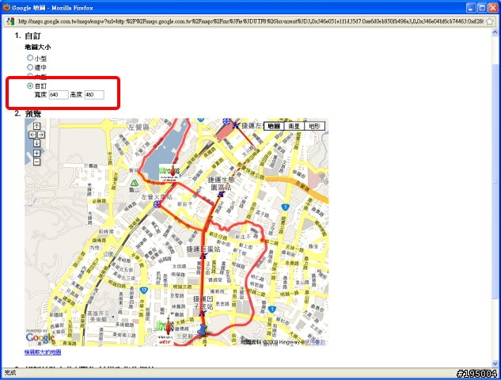Click the address bar URL

[x=250, y=21]
